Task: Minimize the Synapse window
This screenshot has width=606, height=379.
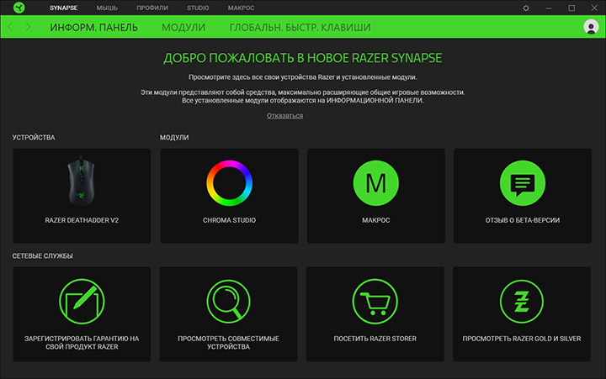Action: 549,8
